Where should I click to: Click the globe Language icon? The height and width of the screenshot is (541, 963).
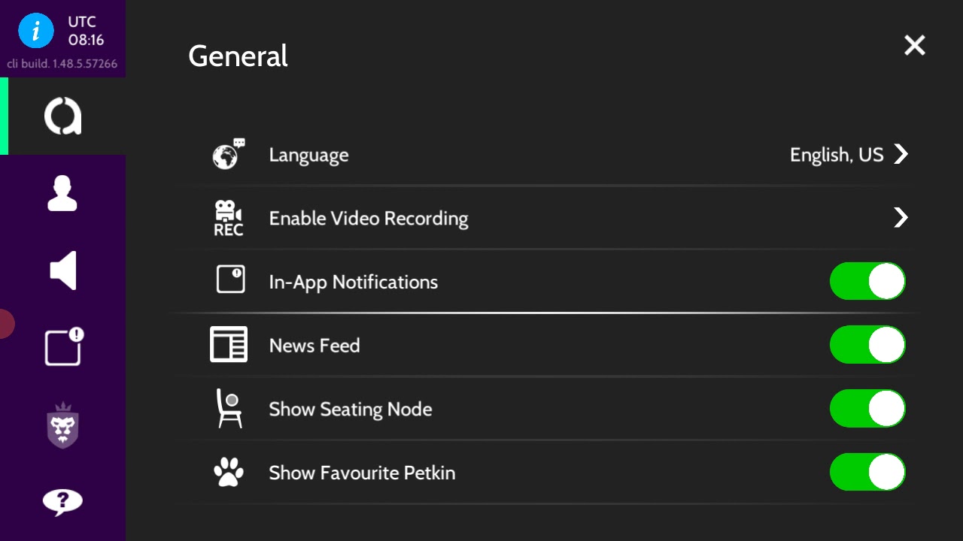(x=228, y=155)
